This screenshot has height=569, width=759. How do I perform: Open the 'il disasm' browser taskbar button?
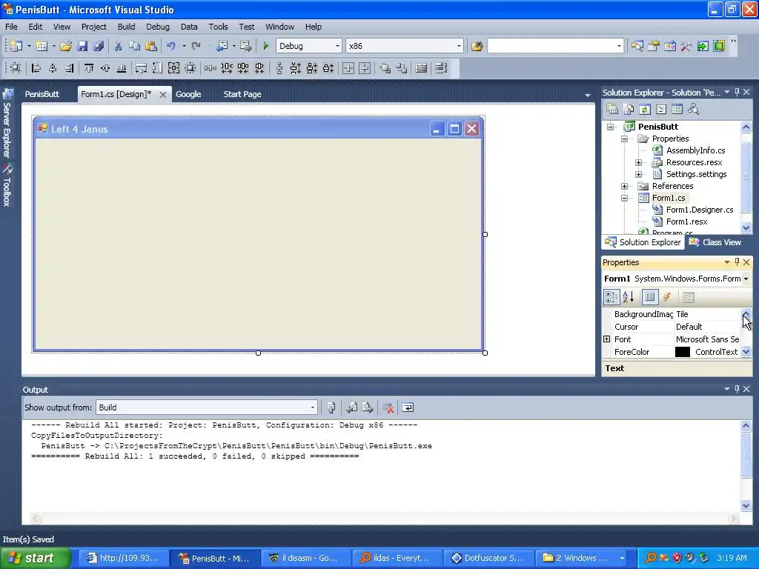tap(305, 558)
